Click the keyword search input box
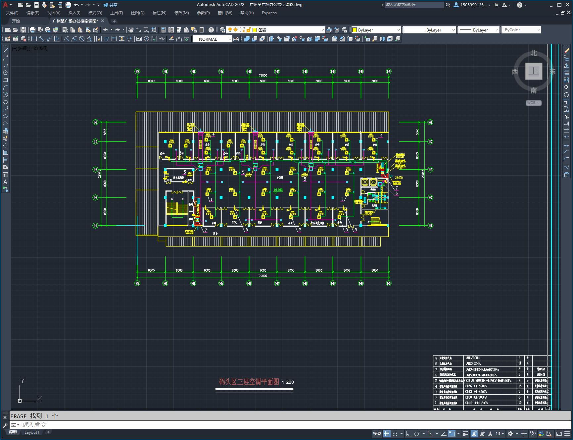Image resolution: width=573 pixels, height=440 pixels. tap(414, 5)
